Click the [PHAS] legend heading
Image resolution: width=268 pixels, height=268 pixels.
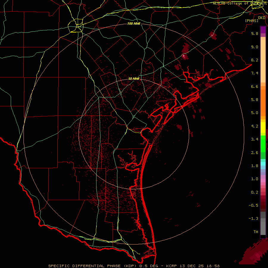(x=252, y=21)
